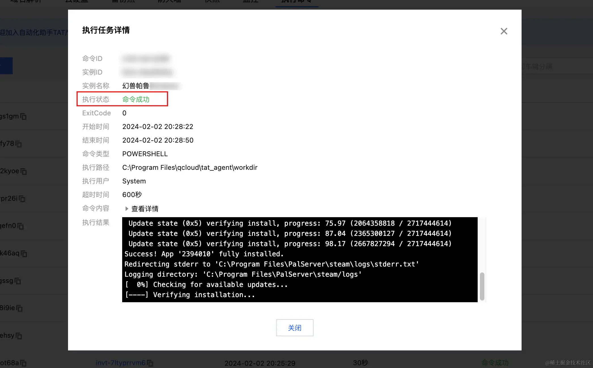Copy the ID ending in ot68a
The image size is (593, 368).
[x=24, y=363]
